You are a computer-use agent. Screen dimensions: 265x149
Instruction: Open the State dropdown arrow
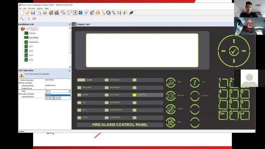pyautogui.click(x=69, y=91)
